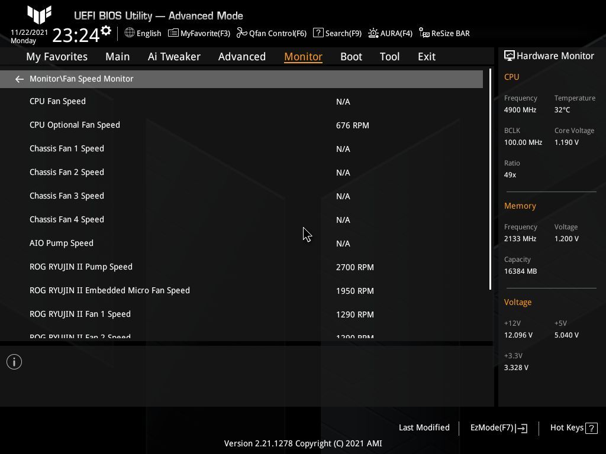Click the 2133 MHz memory frequency value

point(520,239)
